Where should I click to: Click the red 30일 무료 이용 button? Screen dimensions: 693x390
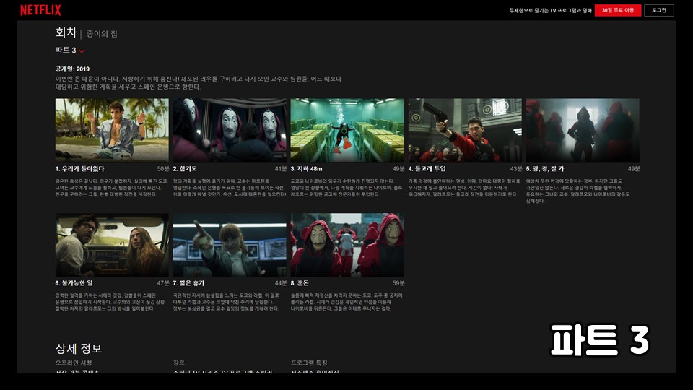pyautogui.click(x=617, y=10)
